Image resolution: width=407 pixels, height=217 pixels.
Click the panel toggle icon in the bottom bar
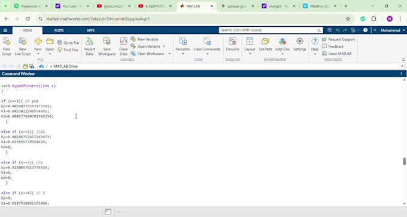pos(108,212)
